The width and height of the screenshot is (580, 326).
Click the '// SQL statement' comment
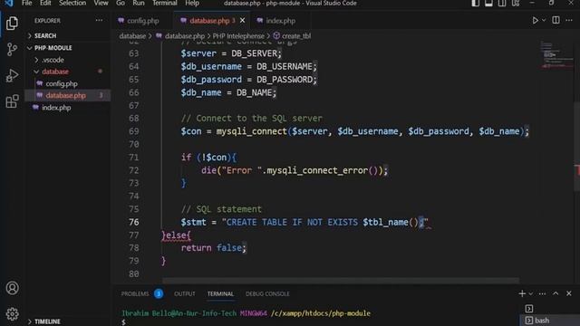coord(221,209)
